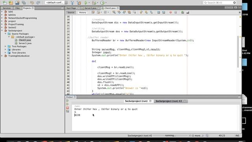Expand the NetworkSocketProgramming project node
This screenshot has height=142, width=252.
tap(2, 18)
